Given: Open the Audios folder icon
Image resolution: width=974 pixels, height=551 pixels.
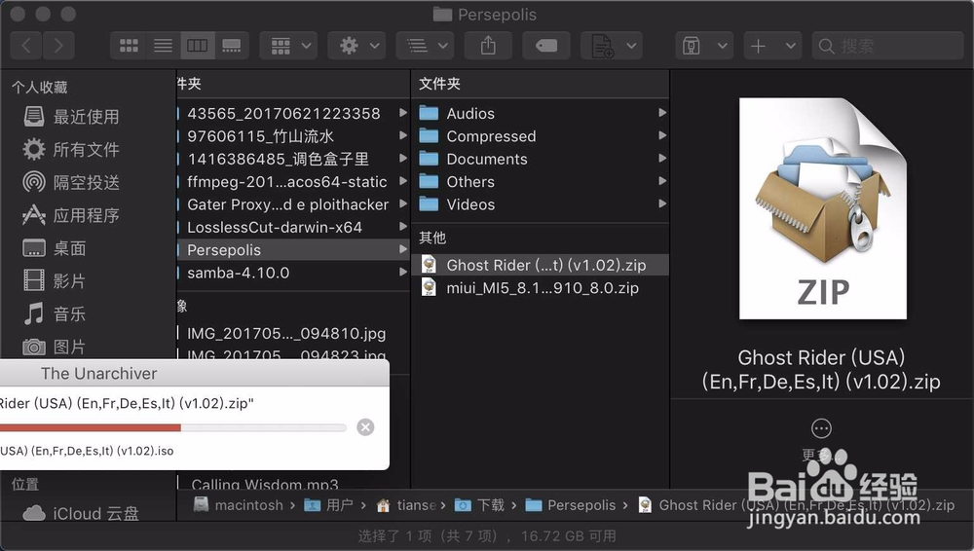Looking at the screenshot, I should 429,113.
